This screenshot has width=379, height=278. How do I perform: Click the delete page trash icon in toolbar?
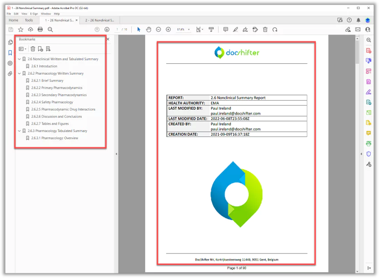[x=265, y=30]
